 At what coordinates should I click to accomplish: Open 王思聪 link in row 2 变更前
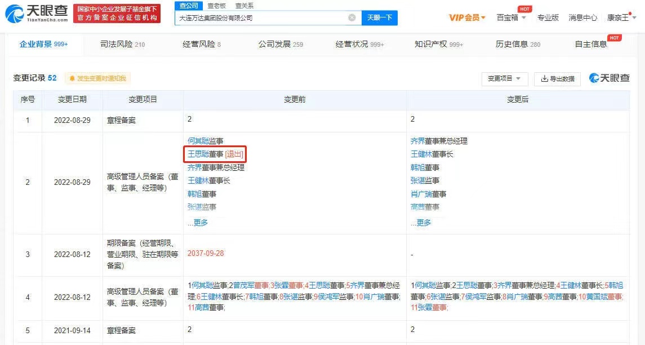tap(198, 154)
